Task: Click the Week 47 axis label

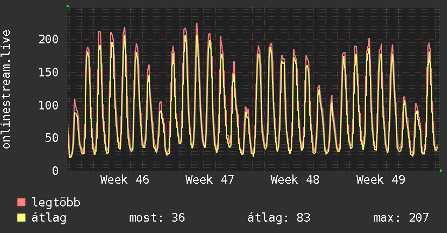Action: point(210,180)
